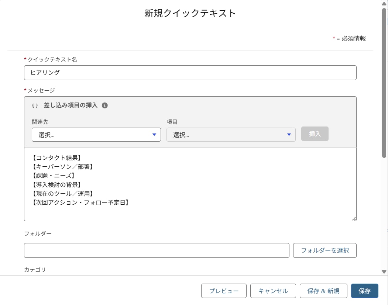Screen dimensions: 388x305
Task: Click the merge field braces icon
Action: point(35,105)
